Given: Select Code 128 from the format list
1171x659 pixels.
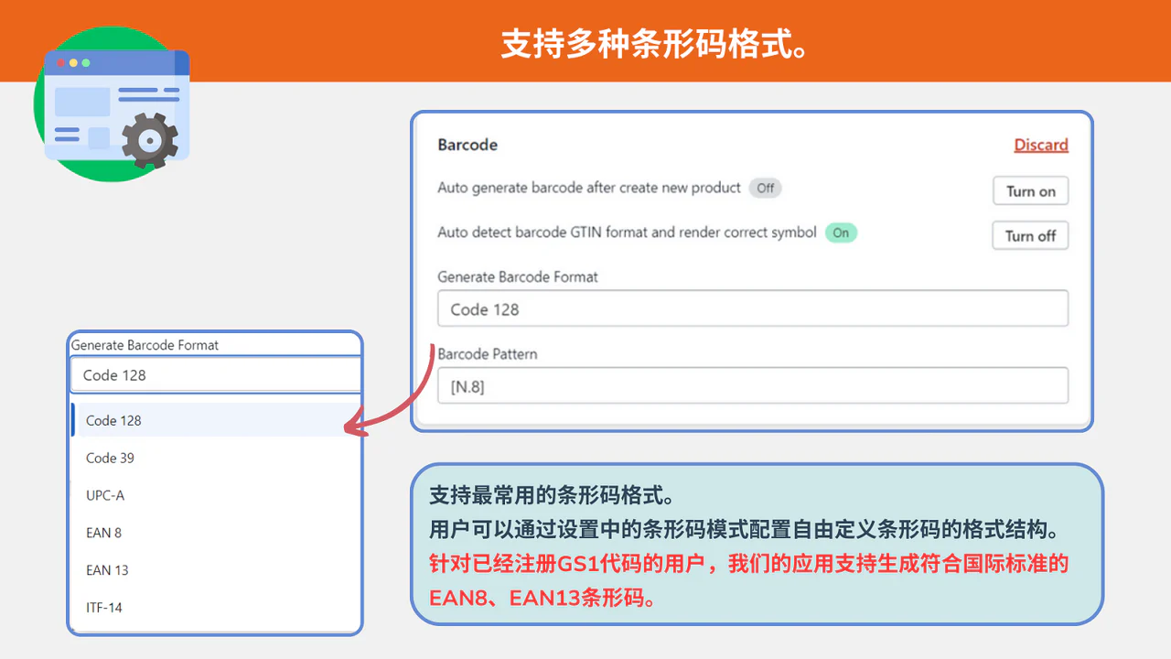Looking at the screenshot, I should click(x=216, y=420).
